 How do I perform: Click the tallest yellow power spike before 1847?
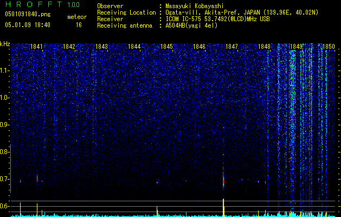pos(223,207)
